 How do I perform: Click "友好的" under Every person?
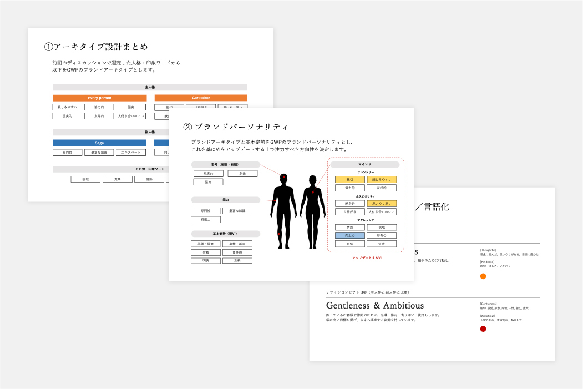tap(99, 116)
